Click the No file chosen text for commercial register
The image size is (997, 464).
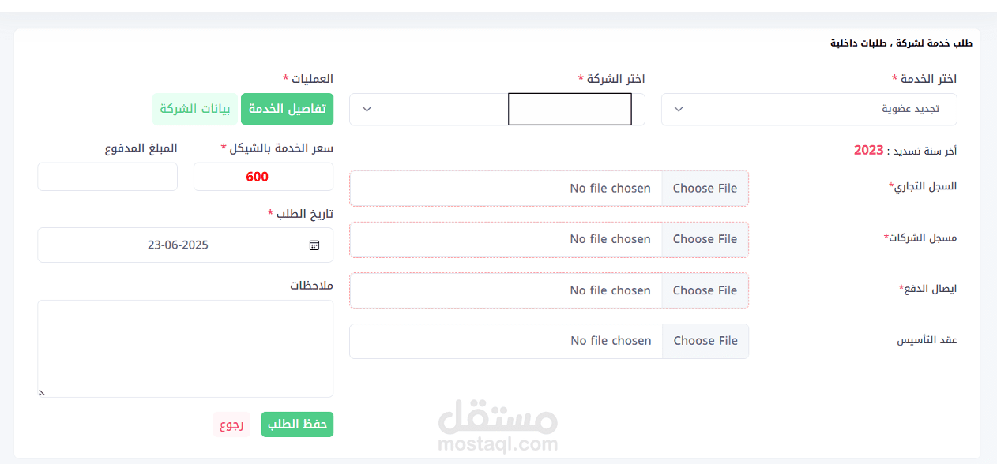coord(610,189)
